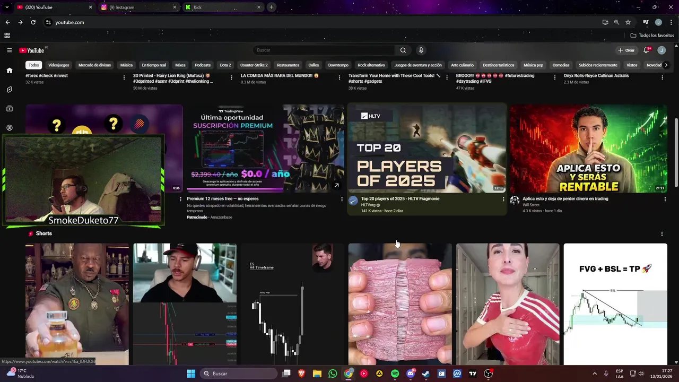Open Steam from the taskbar
The image size is (679, 382).
(x=426, y=374)
